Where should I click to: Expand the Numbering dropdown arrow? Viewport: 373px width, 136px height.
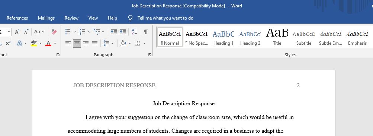tap(89, 32)
